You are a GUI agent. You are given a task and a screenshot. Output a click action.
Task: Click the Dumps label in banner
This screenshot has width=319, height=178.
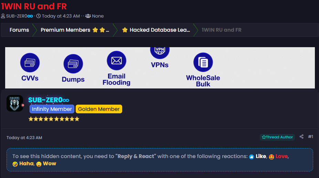(x=73, y=79)
